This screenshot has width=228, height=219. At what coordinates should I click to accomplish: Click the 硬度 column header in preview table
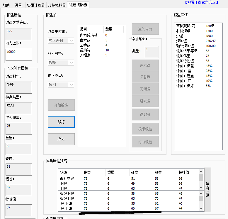(141, 172)
